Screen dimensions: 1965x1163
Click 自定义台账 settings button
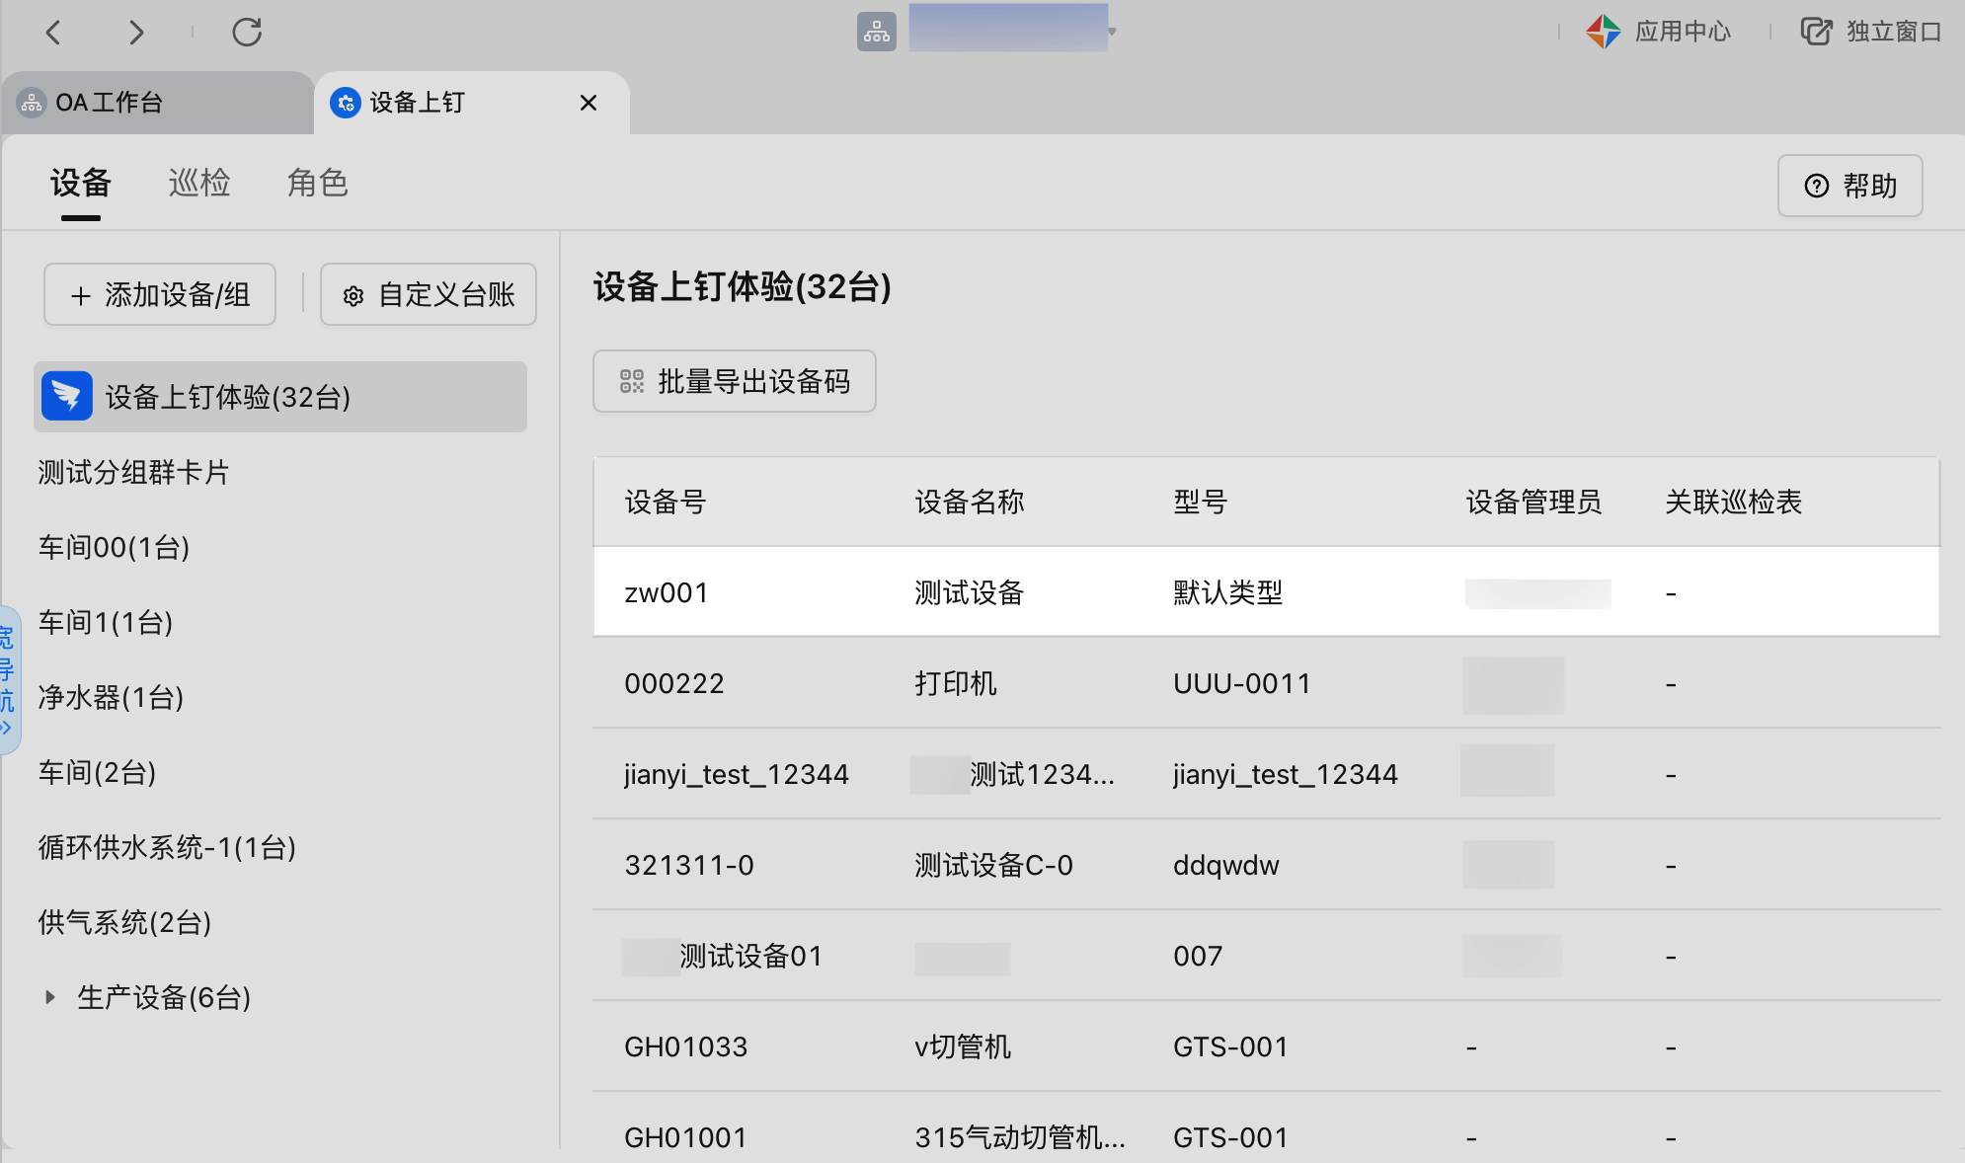(x=429, y=294)
